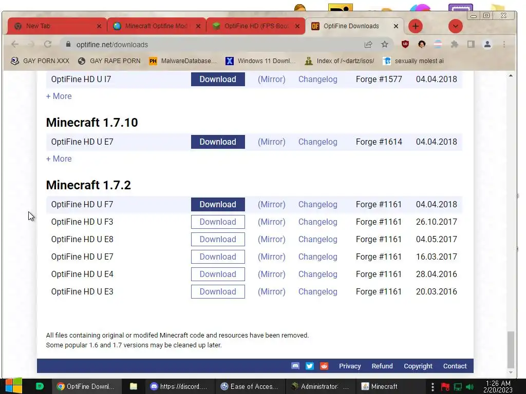The image size is (526, 394).
Task: Open Windows 11 Download bookmark
Action: pyautogui.click(x=260, y=61)
